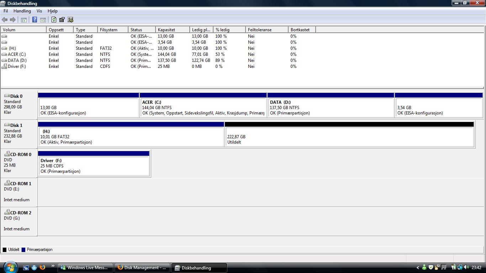This screenshot has width=486, height=273.
Task: Click the disk settings wizard toolbar icon
Action: click(70, 20)
